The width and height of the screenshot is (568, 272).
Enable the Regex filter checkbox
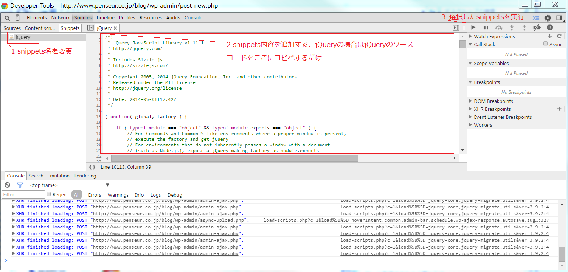48,194
